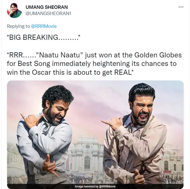Screen dimensions: 190x189
Task: Click the 'Best Song' phrase in the tweet
Action: (34, 64)
